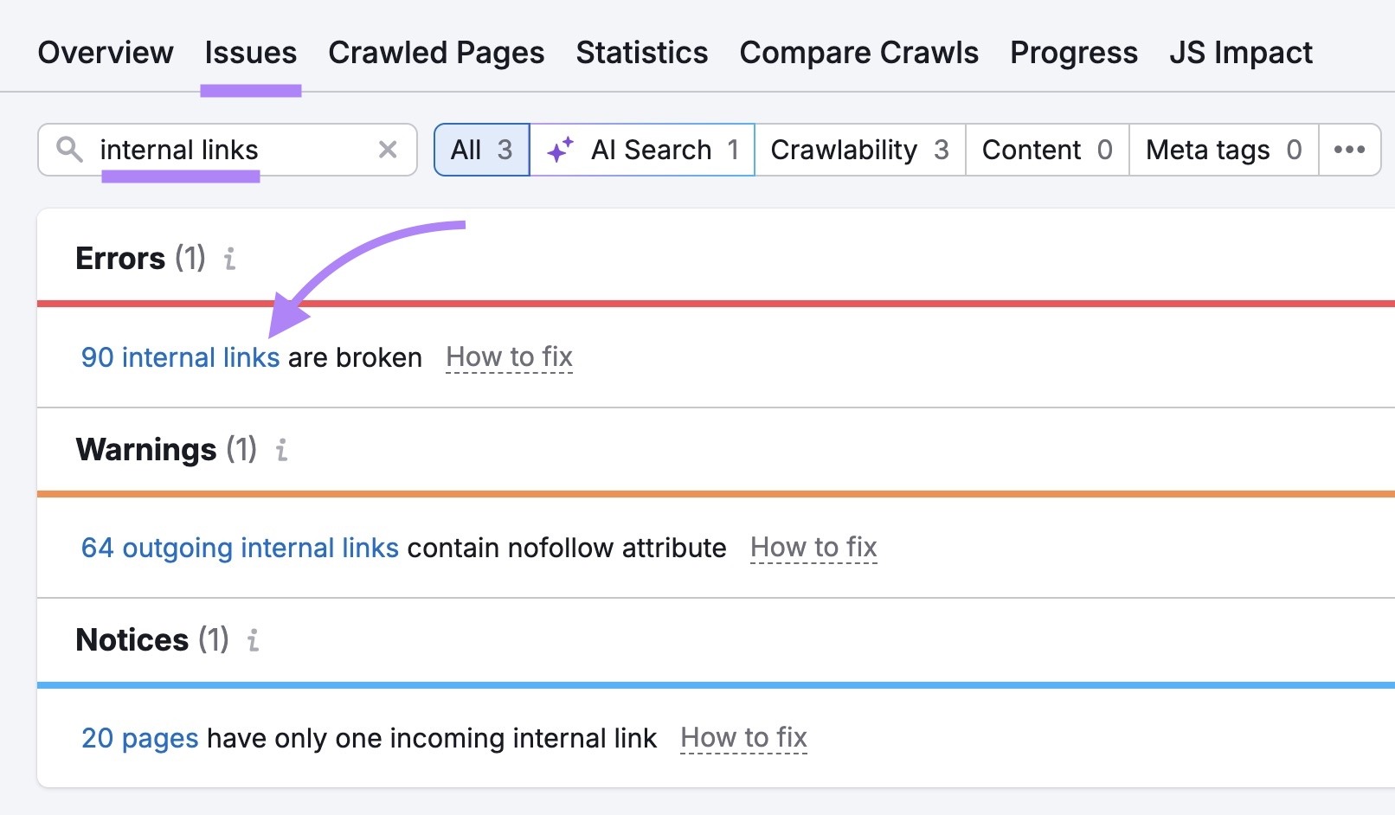The height and width of the screenshot is (815, 1395).
Task: Filter issues by Crawlability
Action: [x=859, y=149]
